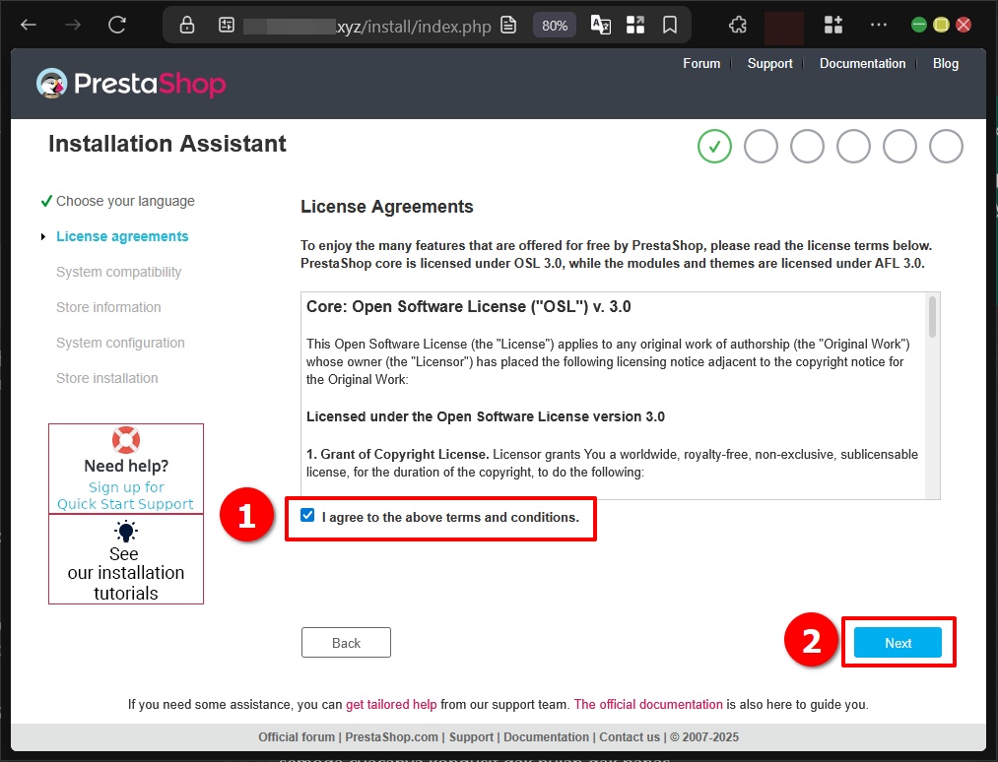998x762 pixels.
Task: Open the reader view page icon
Action: click(508, 26)
